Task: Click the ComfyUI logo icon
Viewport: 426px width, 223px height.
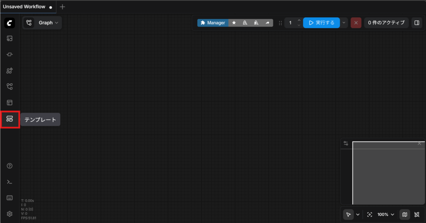Action: point(10,23)
